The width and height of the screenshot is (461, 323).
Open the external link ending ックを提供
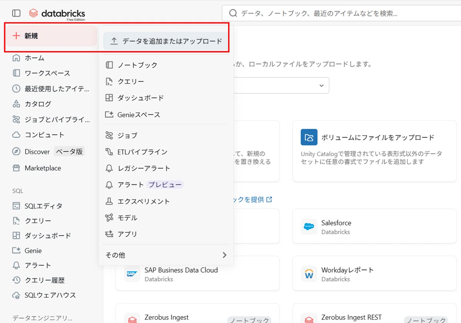[253, 199]
